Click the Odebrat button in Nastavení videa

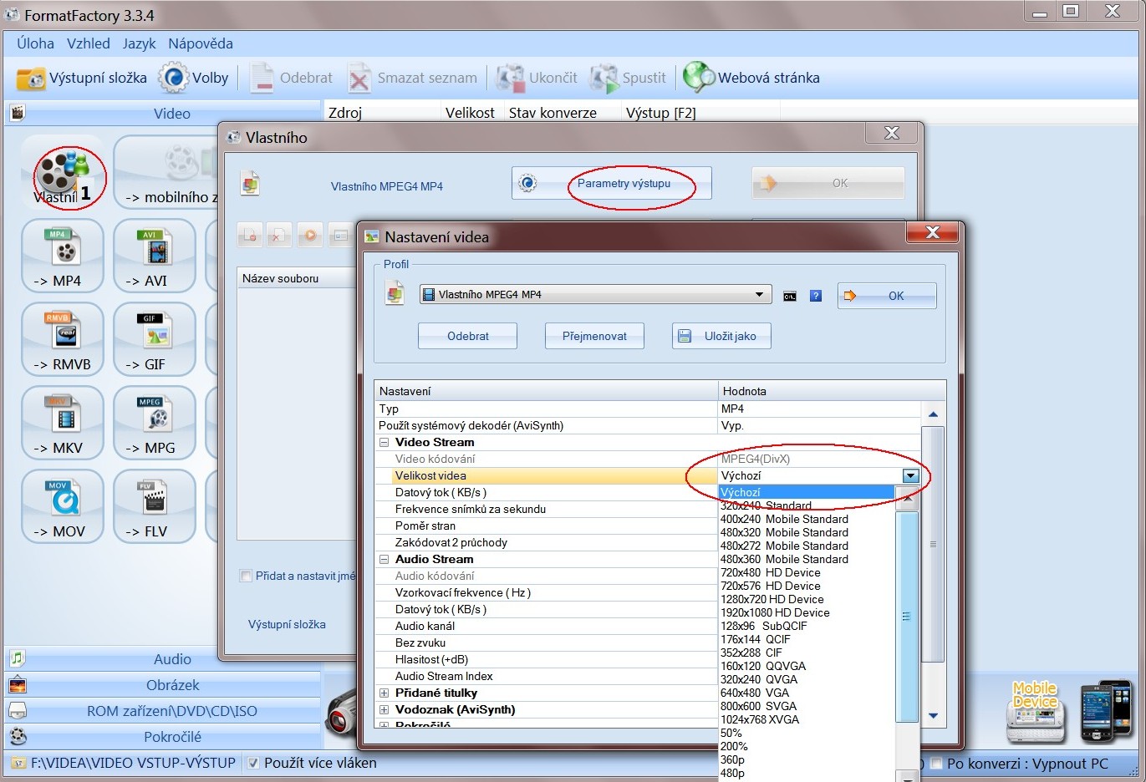pos(468,336)
